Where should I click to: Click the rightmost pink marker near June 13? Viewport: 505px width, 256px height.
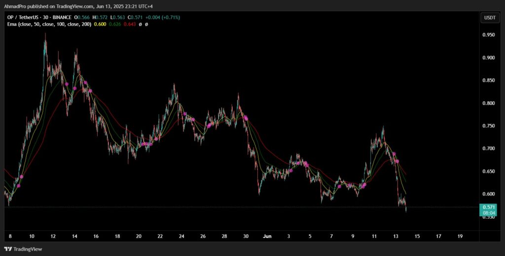[x=397, y=161]
